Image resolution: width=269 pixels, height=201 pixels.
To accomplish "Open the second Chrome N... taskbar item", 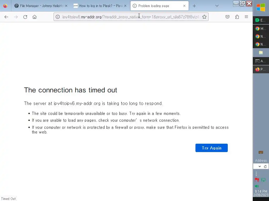I will point(261,44).
